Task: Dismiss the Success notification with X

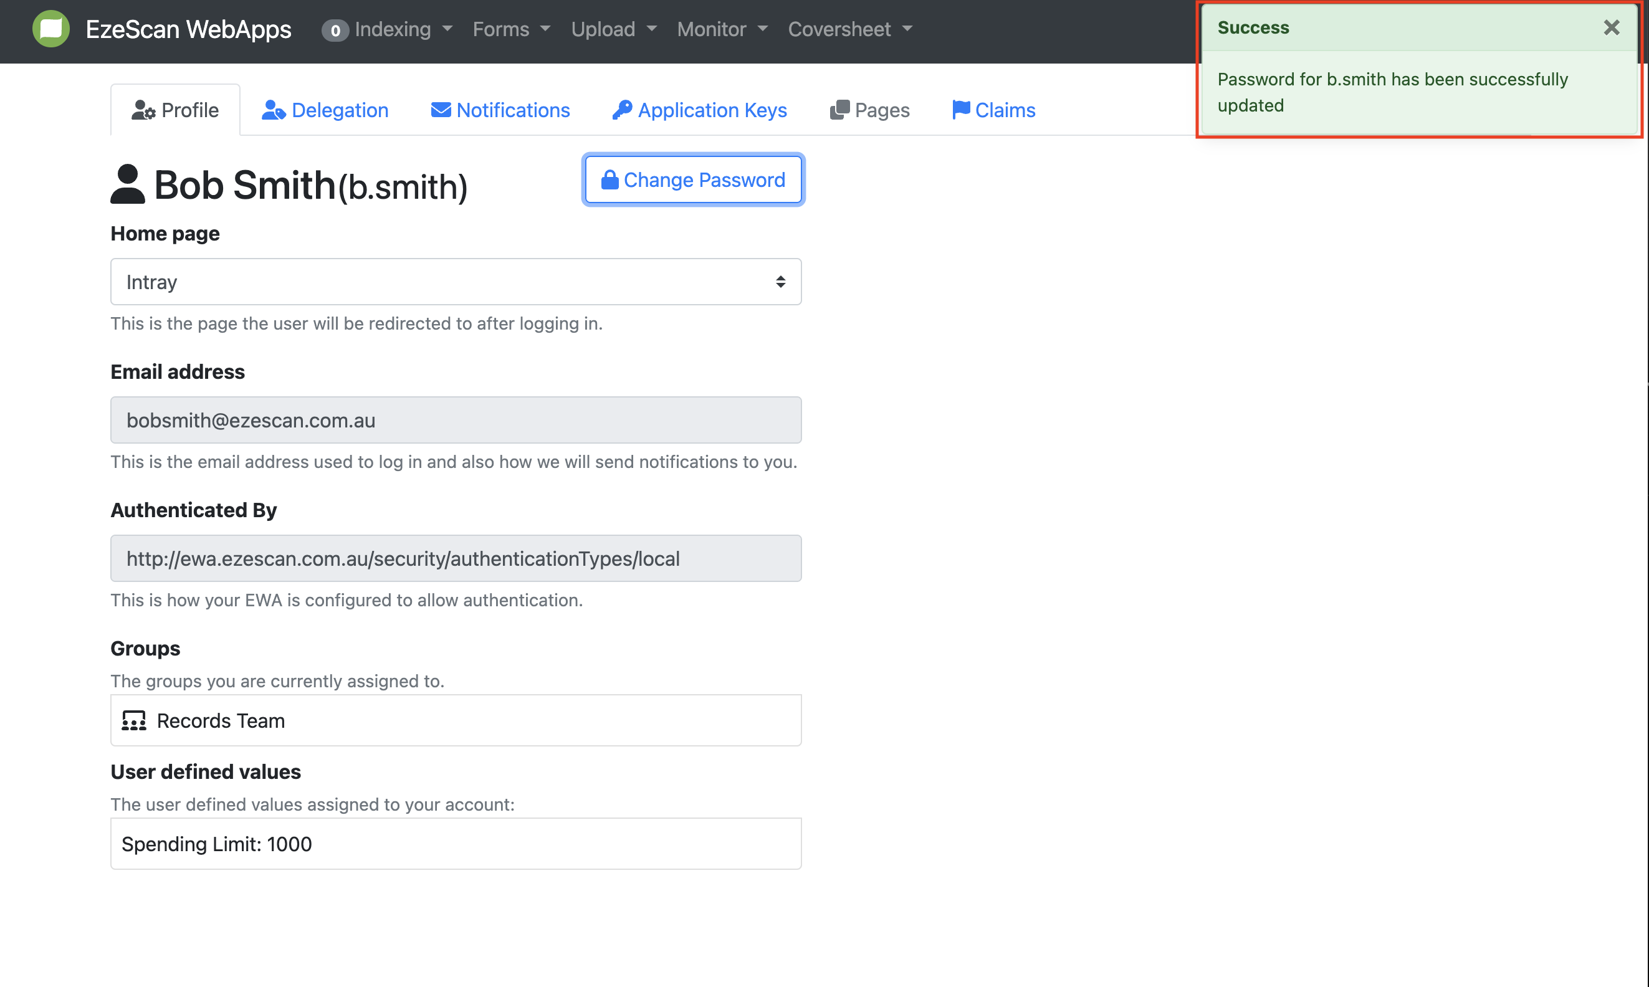Action: [x=1610, y=28]
